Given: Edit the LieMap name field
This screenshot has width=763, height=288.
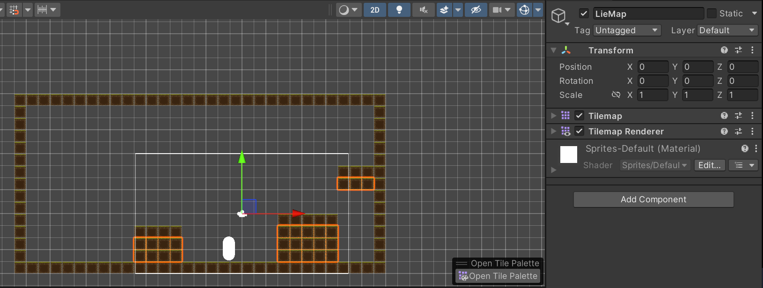Looking at the screenshot, I should pyautogui.click(x=648, y=14).
